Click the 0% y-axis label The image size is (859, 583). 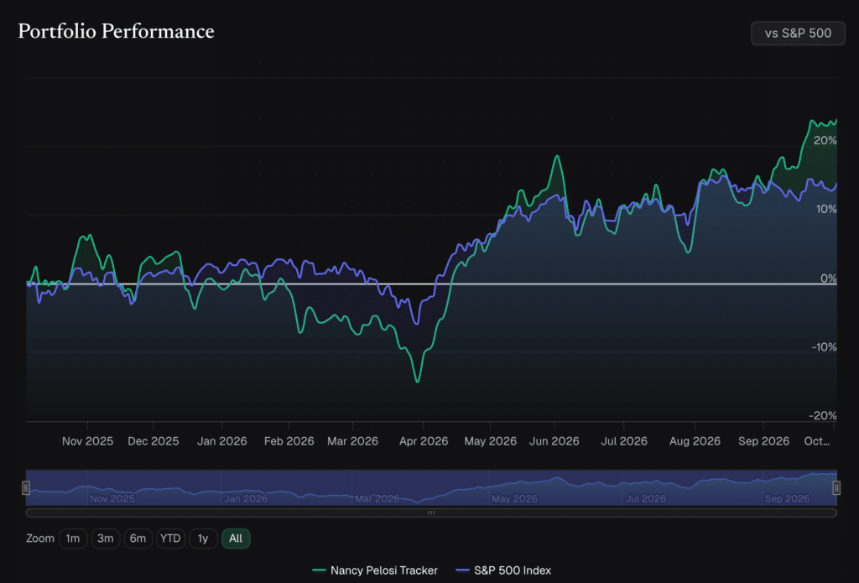click(x=828, y=278)
